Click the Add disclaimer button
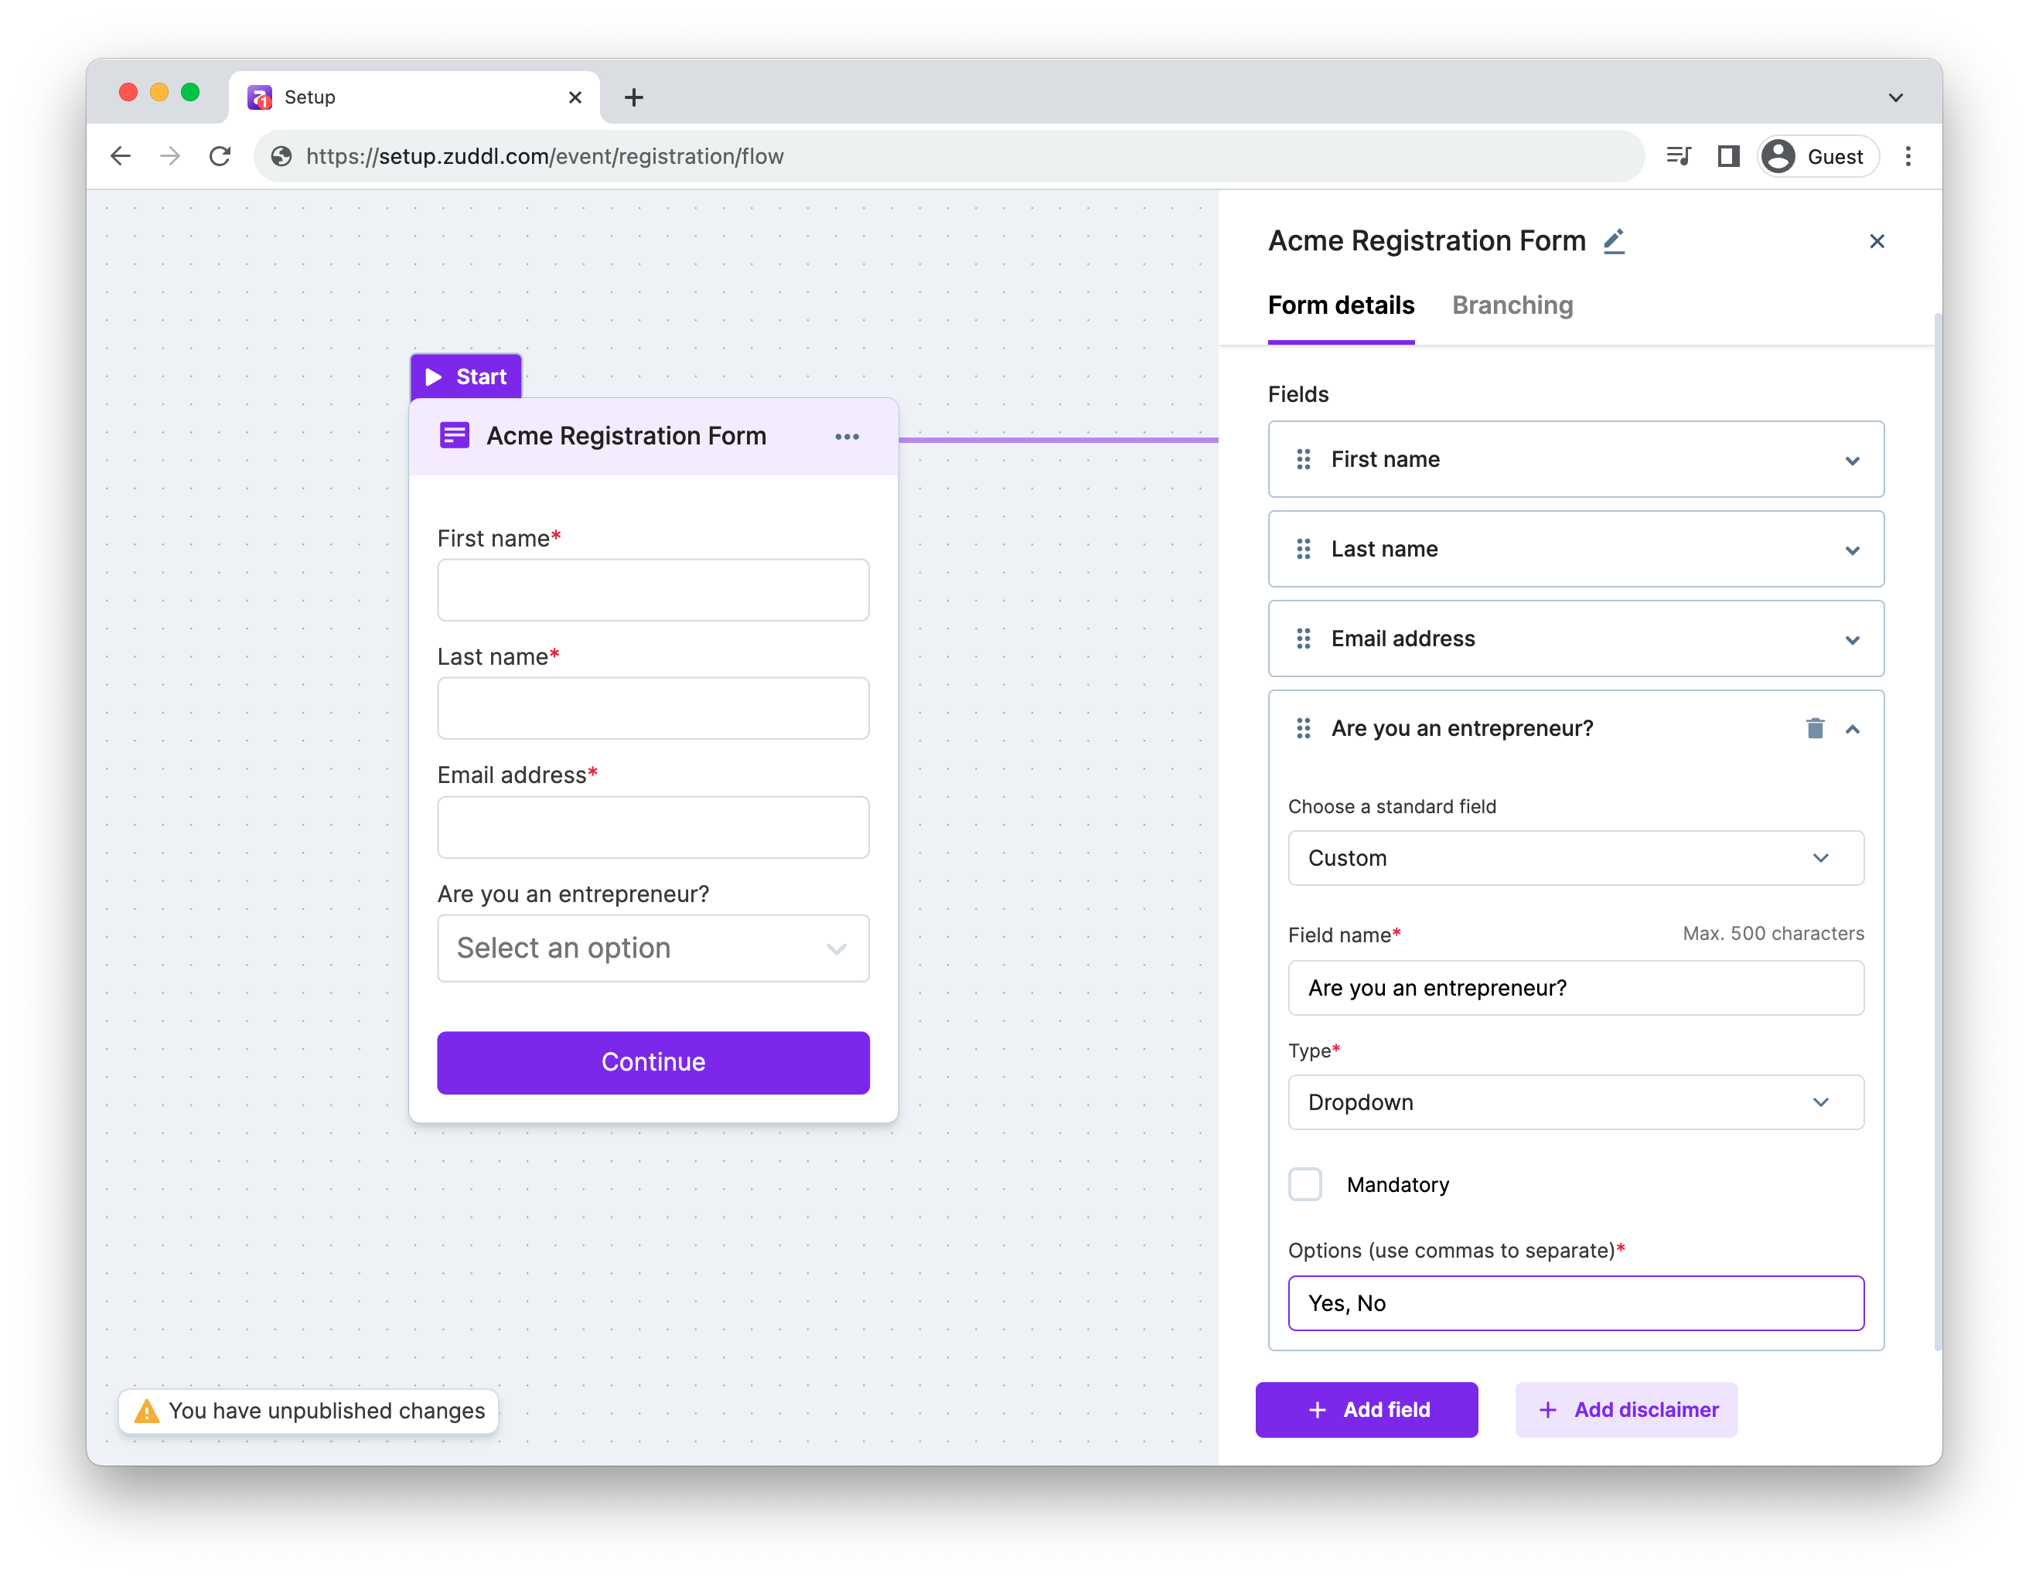The height and width of the screenshot is (1580, 2029). coord(1626,1410)
